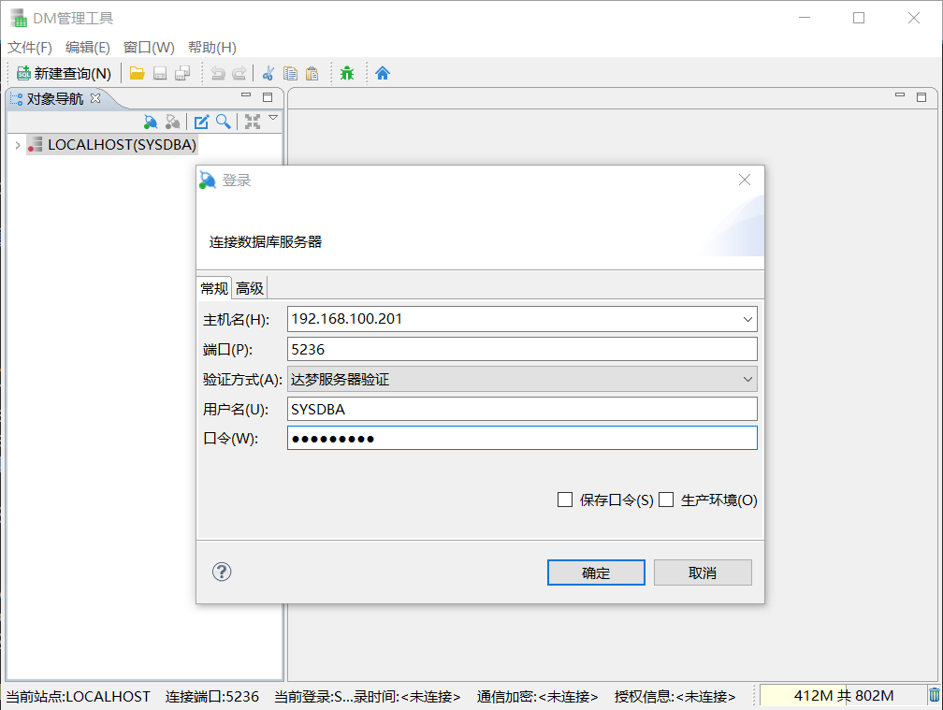Click the Redo arrow icon
943x710 pixels.
(x=239, y=73)
